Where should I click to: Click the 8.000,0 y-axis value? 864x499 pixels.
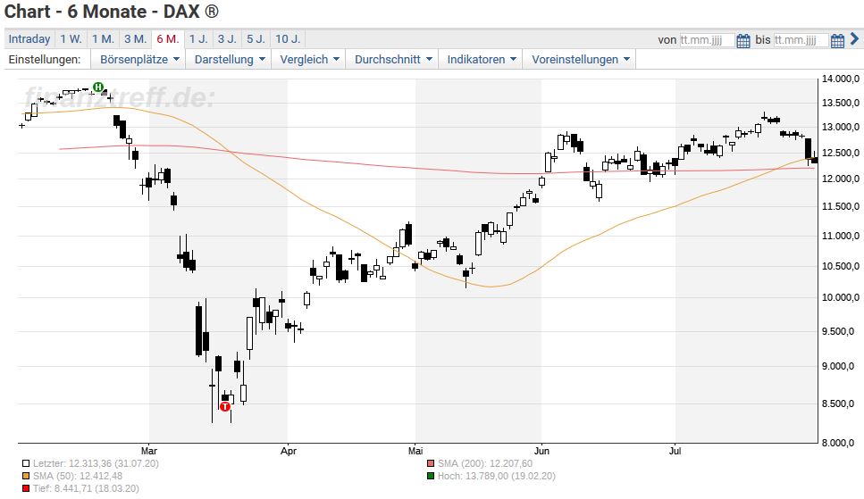pyautogui.click(x=840, y=442)
